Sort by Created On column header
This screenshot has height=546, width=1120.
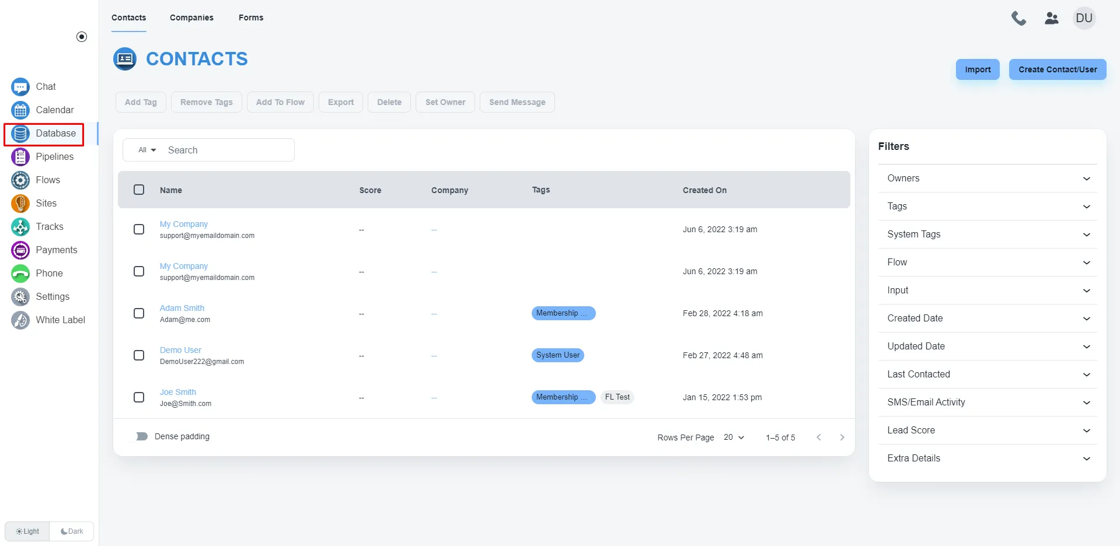coord(704,190)
